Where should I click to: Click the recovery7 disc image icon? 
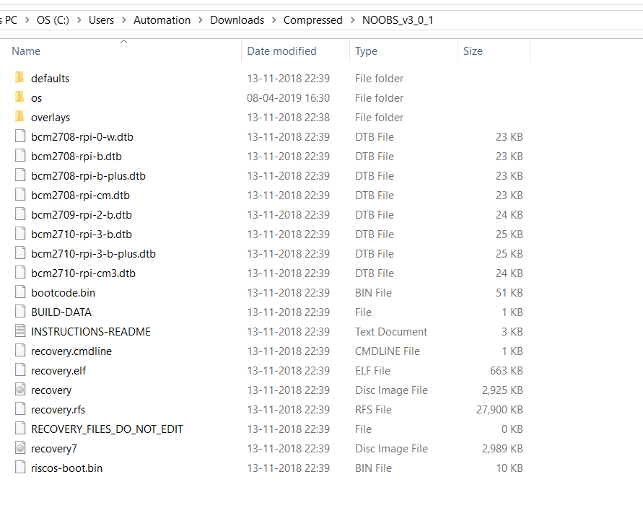point(20,447)
